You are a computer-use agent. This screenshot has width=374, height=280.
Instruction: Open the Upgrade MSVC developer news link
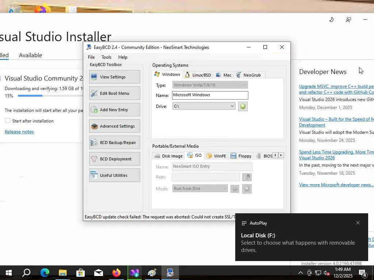tap(336, 89)
